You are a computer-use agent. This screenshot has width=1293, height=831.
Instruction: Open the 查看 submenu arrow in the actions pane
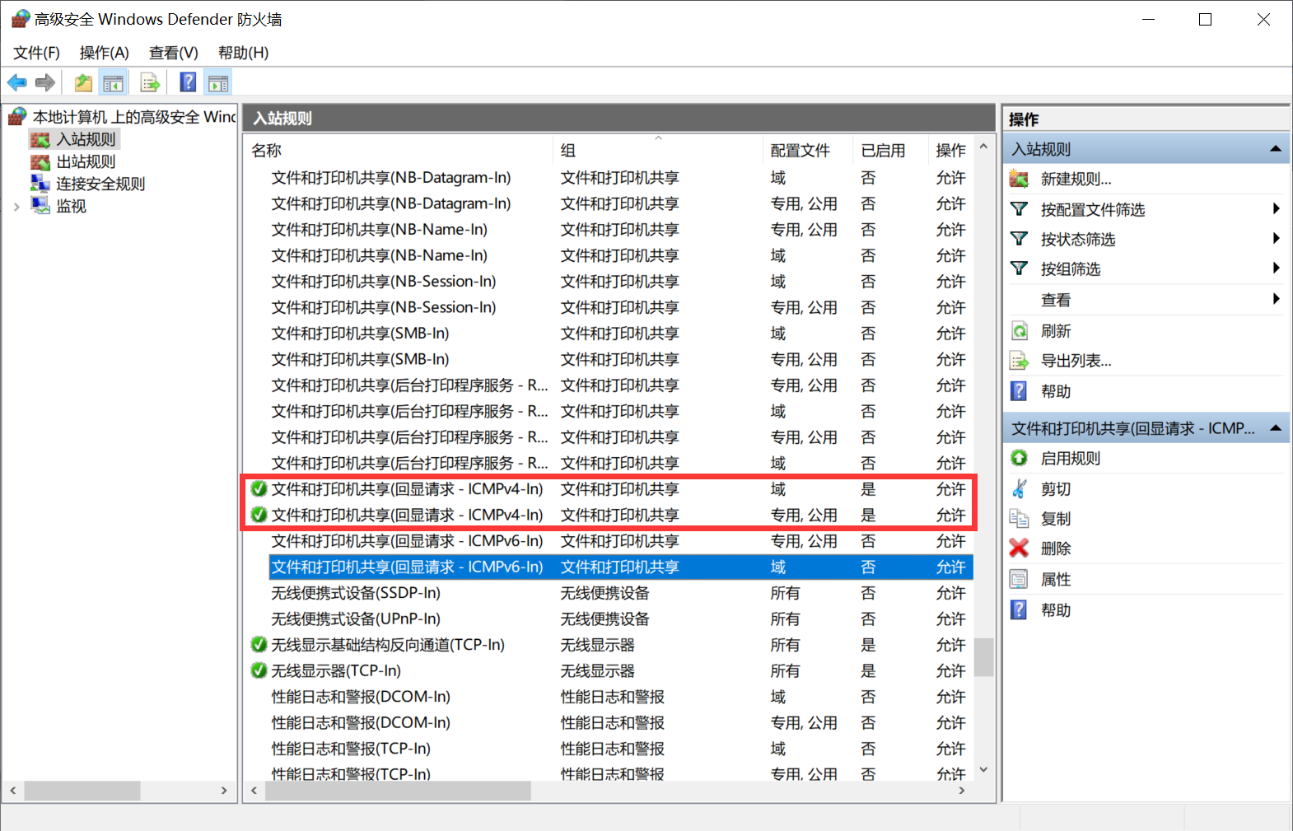coord(1276,298)
